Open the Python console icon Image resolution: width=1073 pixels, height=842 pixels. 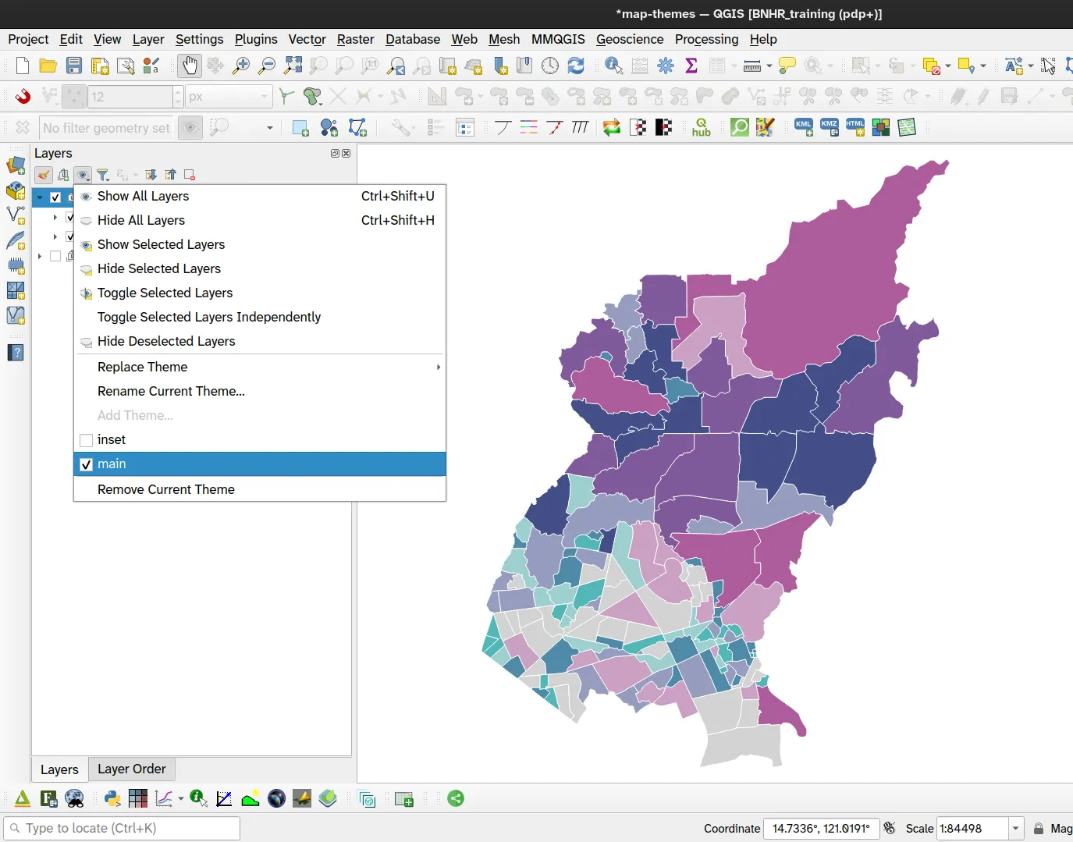[x=112, y=798]
